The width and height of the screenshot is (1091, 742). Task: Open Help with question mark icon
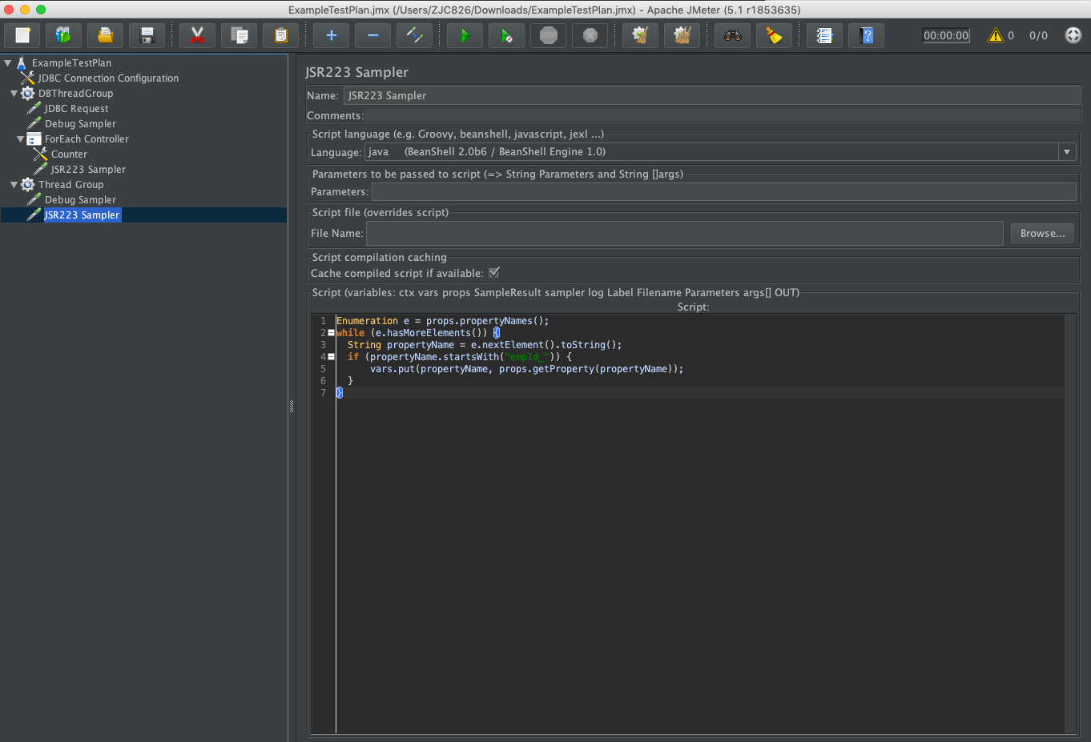[x=866, y=35]
